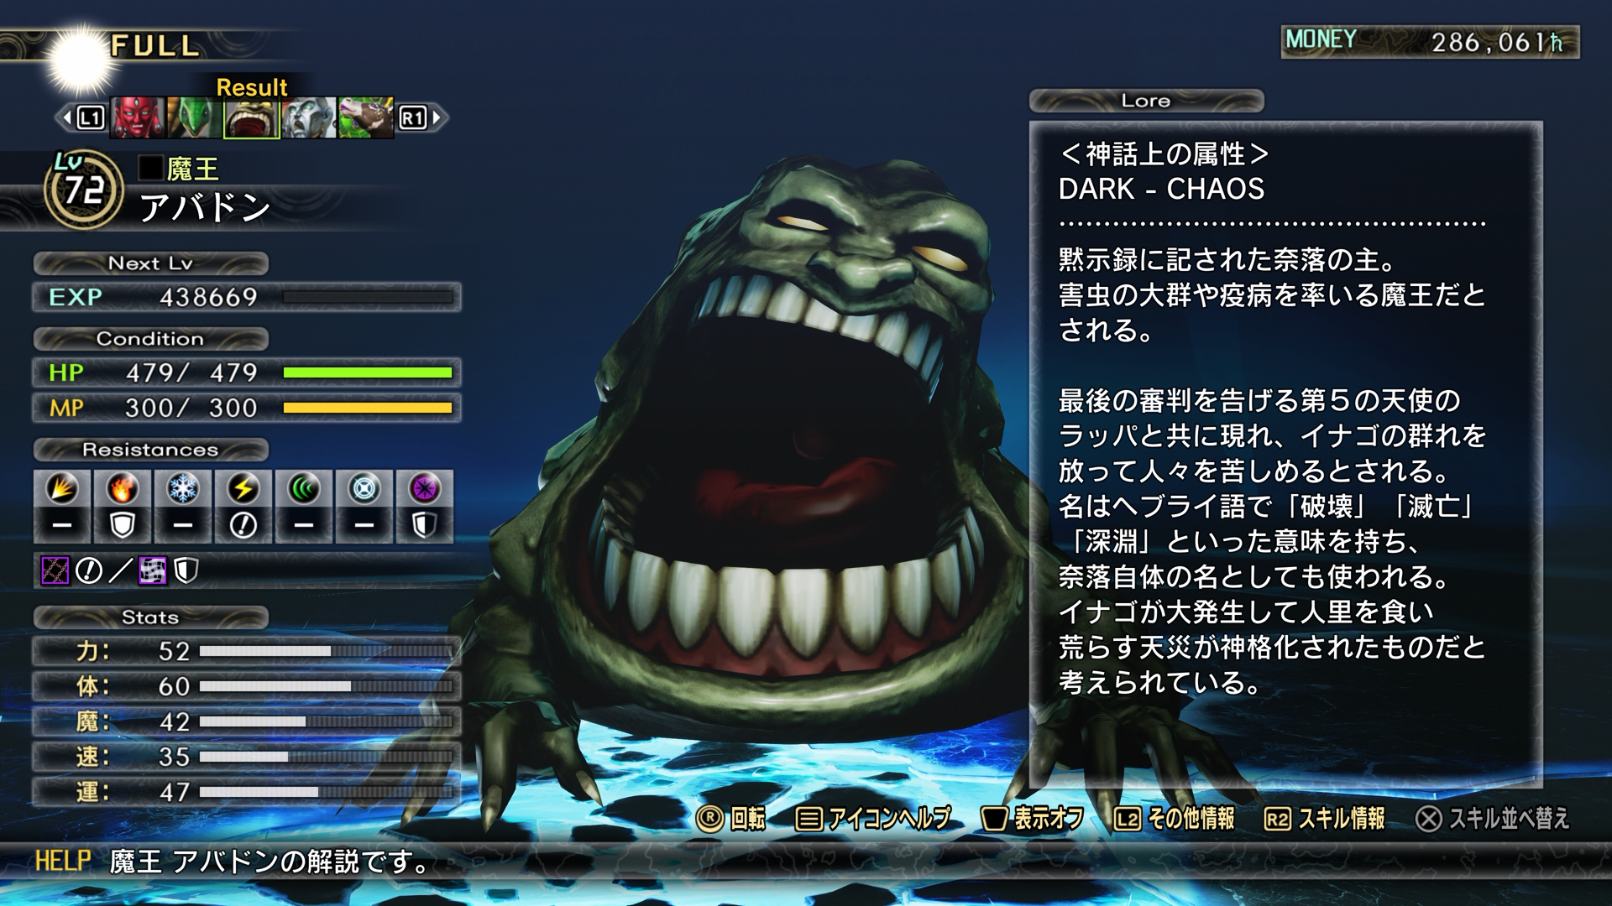
Task: Click the swirl ailment icon in the status row
Action: (153, 571)
